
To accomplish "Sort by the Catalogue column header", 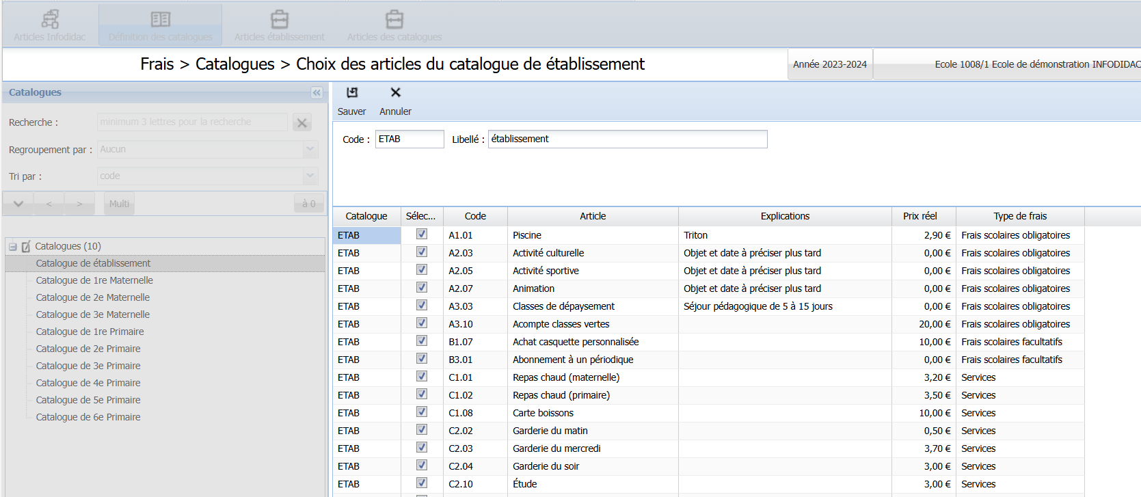I will point(366,216).
